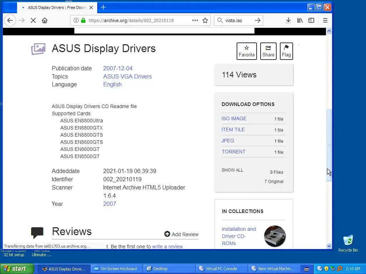Click the 2:10 AM system clock
Image resolution: width=366 pixels, height=274 pixels.
(x=353, y=269)
